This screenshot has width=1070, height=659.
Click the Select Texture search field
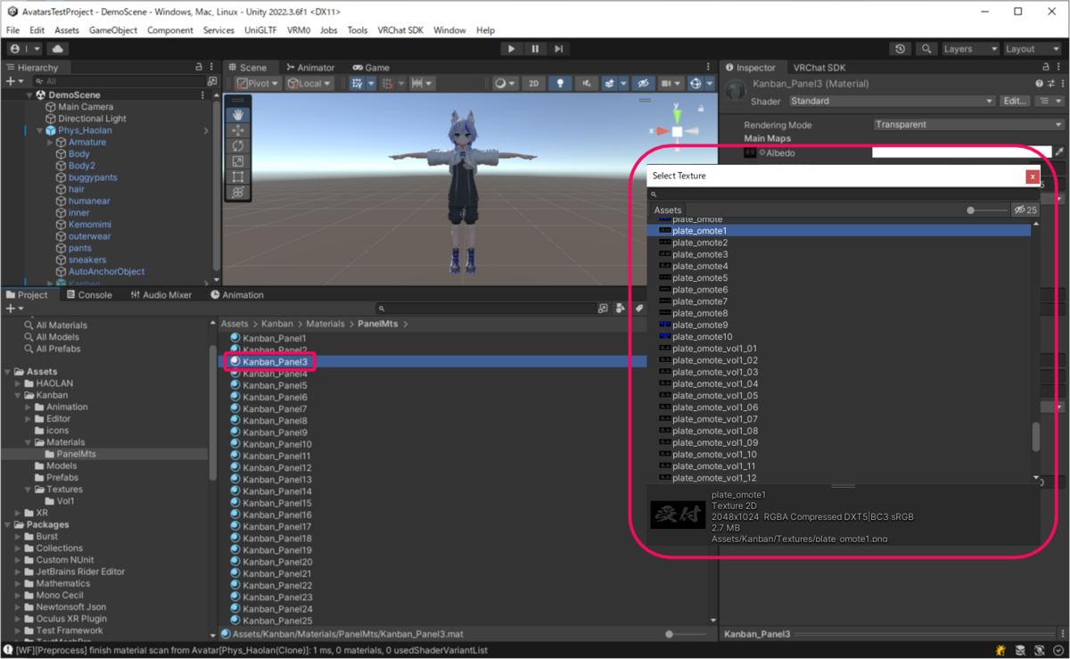[844, 194]
